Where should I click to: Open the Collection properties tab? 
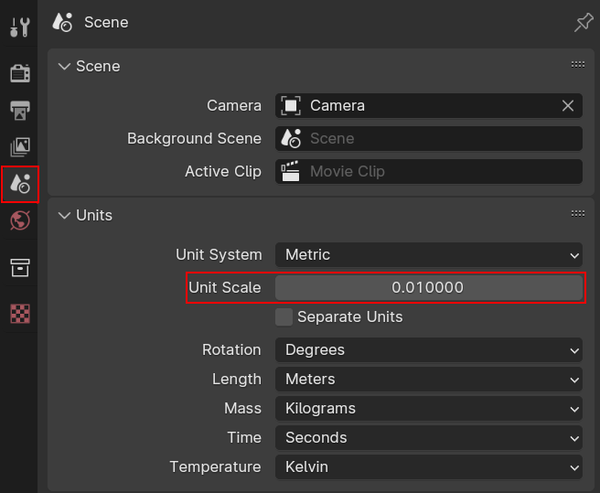pos(20,267)
